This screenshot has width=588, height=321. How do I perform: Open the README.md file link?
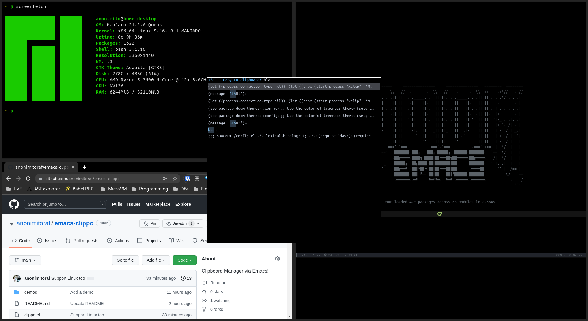tap(37, 304)
